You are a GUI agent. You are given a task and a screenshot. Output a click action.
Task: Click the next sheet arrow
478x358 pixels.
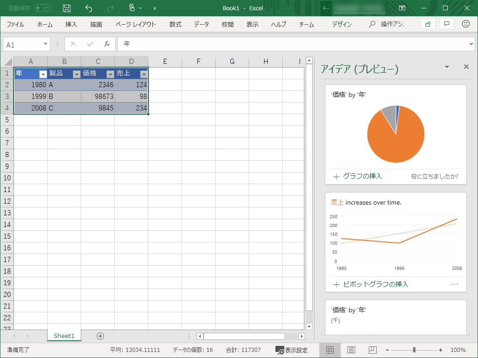pos(28,336)
